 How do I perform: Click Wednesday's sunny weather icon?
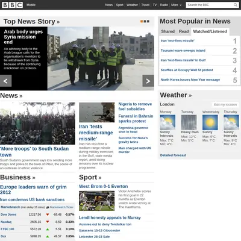coord(210,122)
